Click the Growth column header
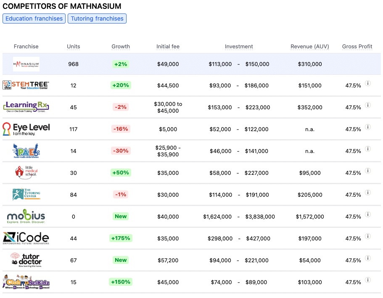 pyautogui.click(x=121, y=46)
